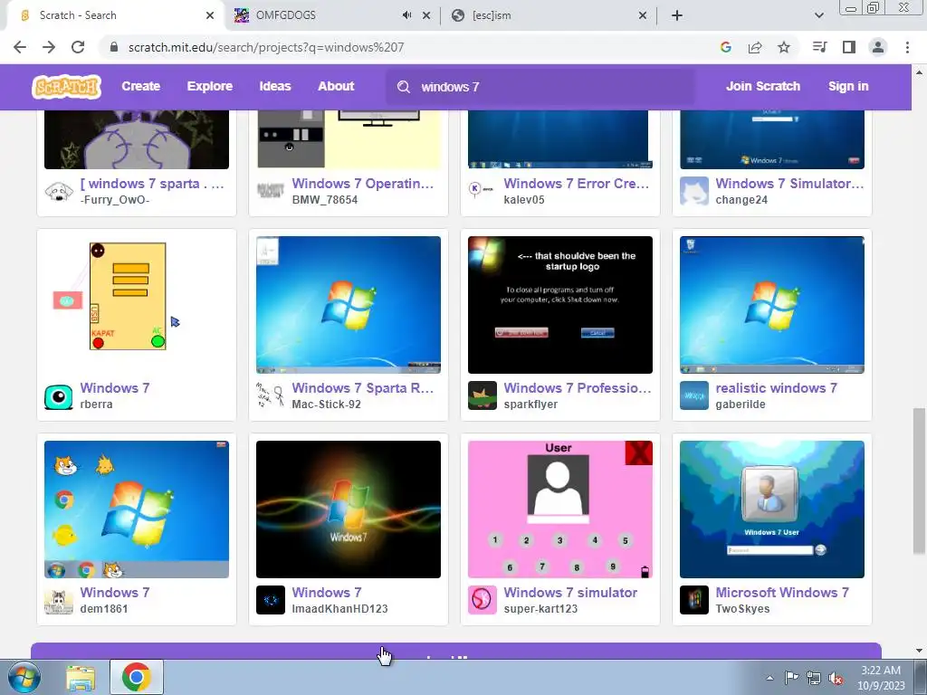Reload the page with refresh icon
Image resolution: width=927 pixels, height=695 pixels.
[78, 47]
